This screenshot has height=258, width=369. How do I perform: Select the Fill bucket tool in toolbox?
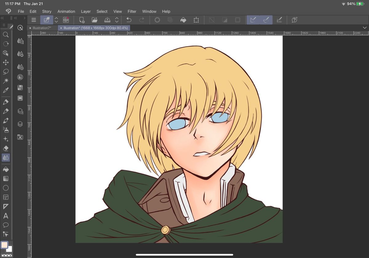[6, 169]
